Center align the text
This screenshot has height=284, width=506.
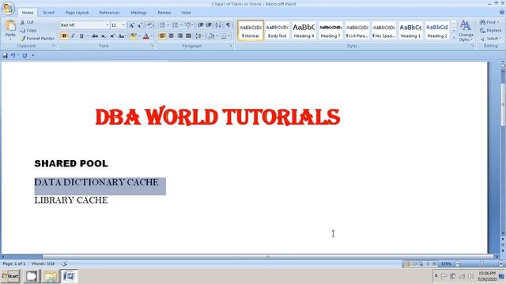point(171,36)
